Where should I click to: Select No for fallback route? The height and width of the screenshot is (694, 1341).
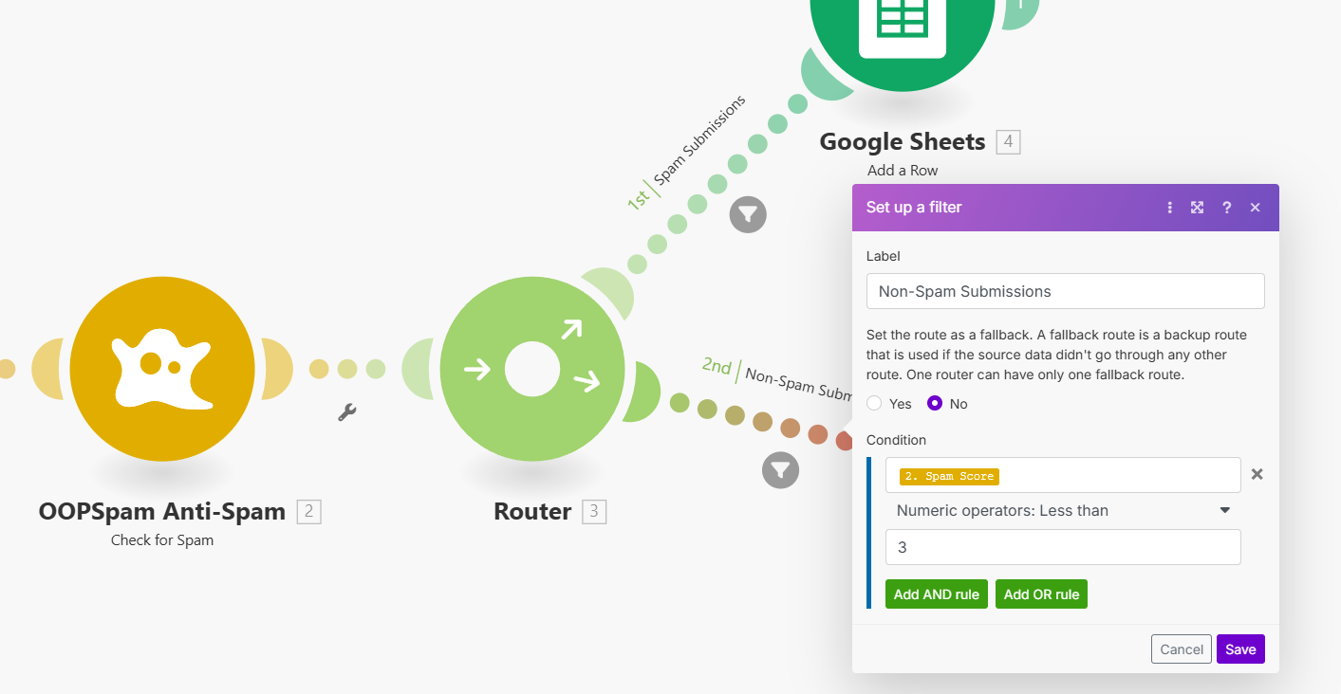pyautogui.click(x=935, y=403)
